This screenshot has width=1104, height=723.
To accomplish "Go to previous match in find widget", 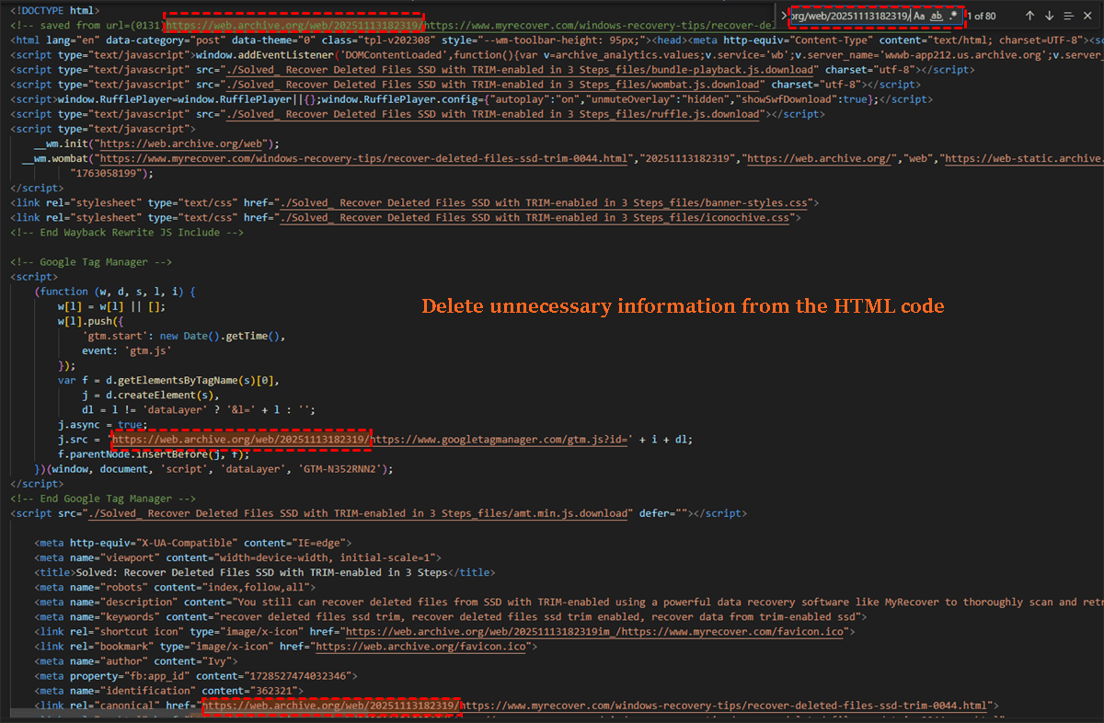I will (1029, 16).
